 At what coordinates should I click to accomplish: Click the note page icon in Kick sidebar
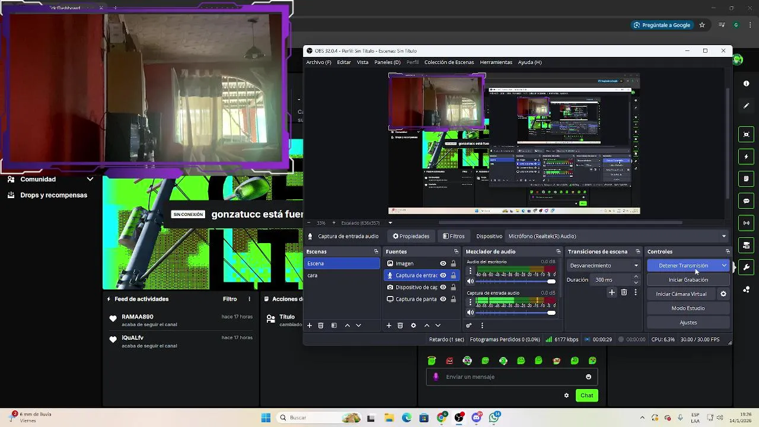point(746,179)
